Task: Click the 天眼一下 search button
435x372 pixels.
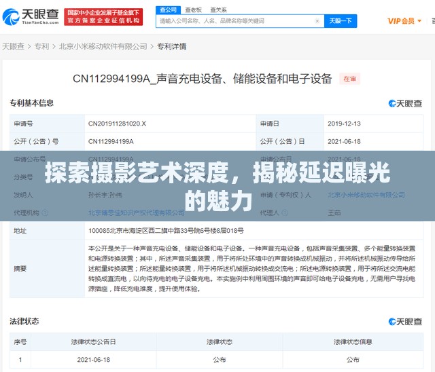Action: point(341,21)
